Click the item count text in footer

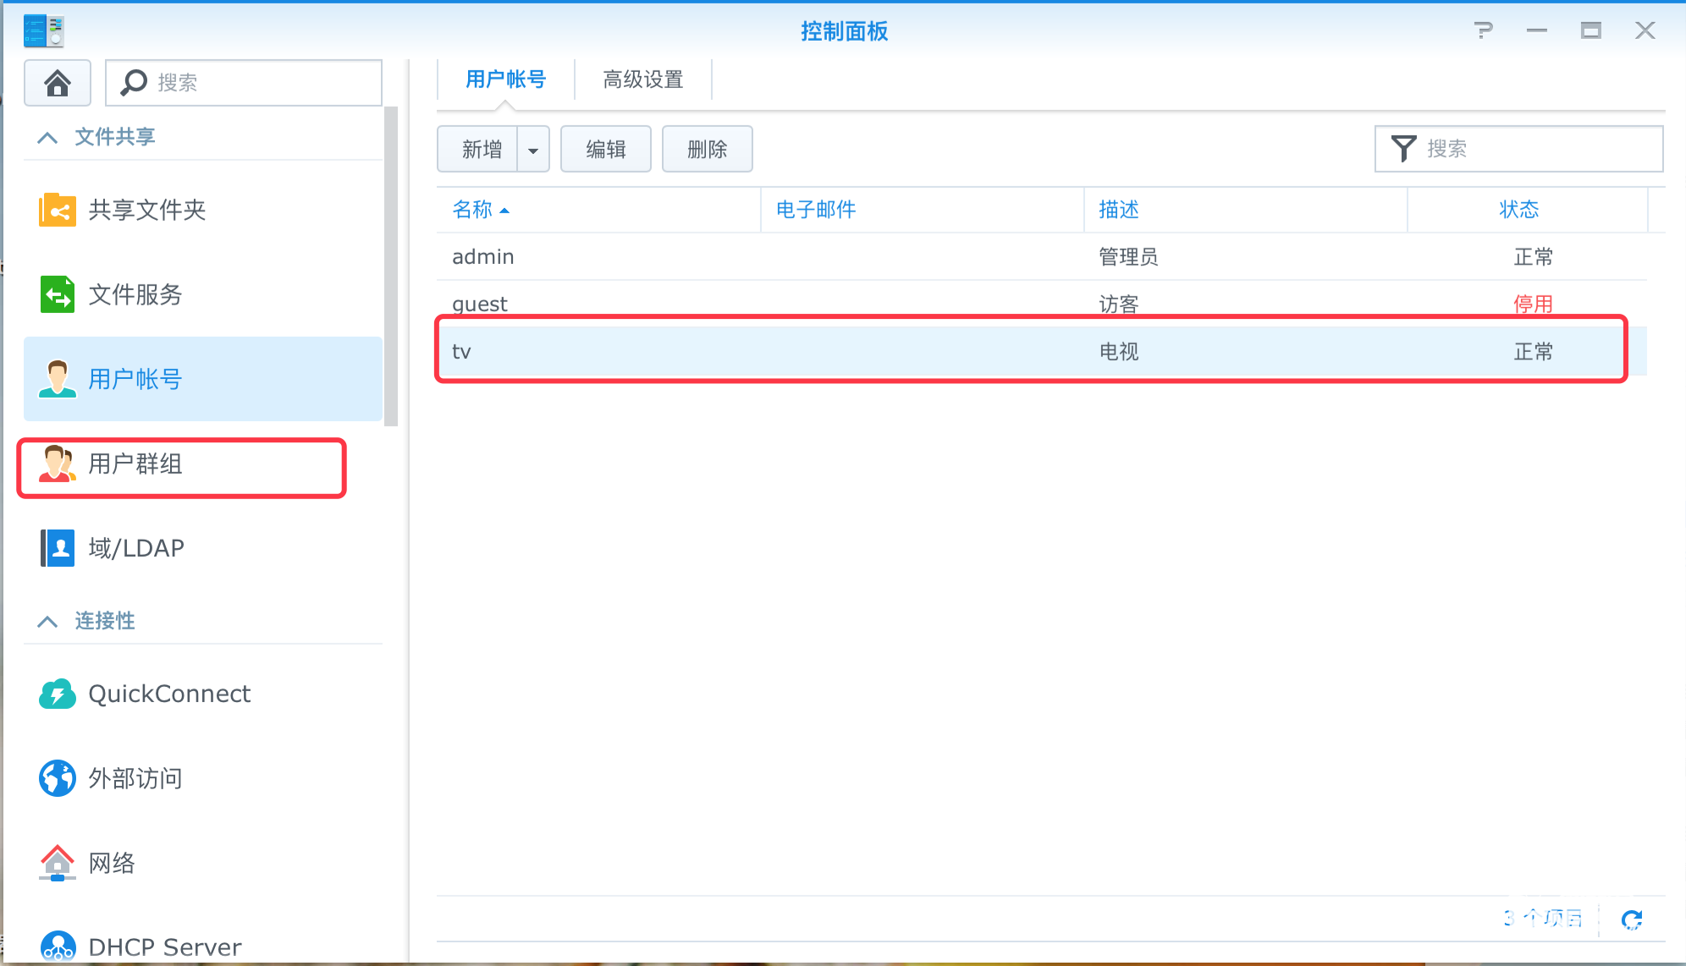click(1543, 919)
